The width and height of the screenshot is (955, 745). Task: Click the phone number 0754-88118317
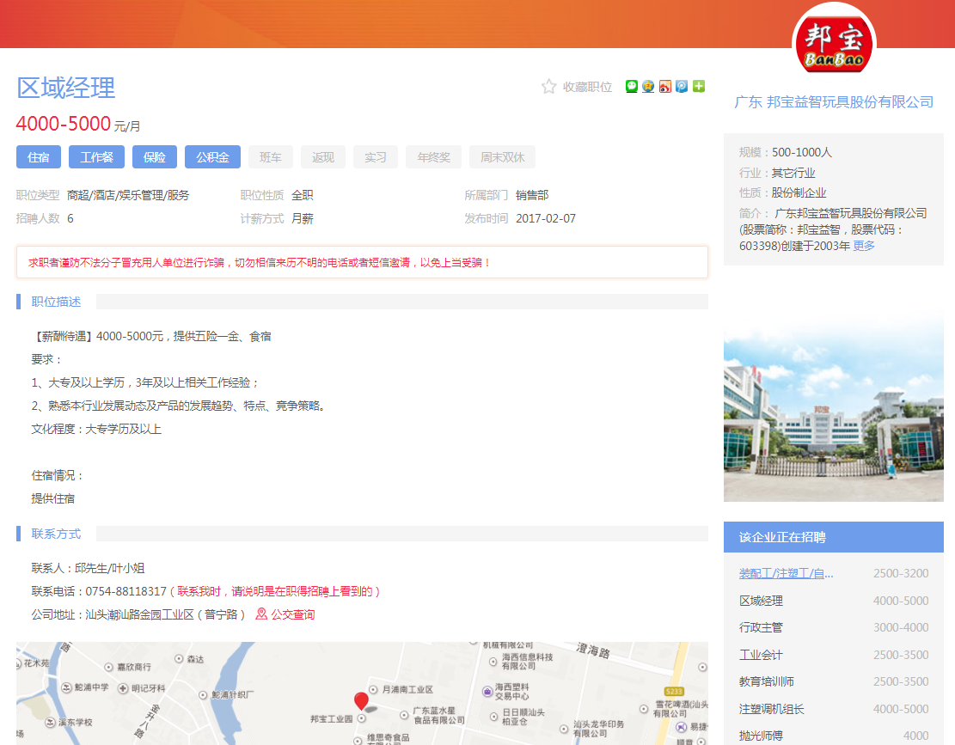125,591
